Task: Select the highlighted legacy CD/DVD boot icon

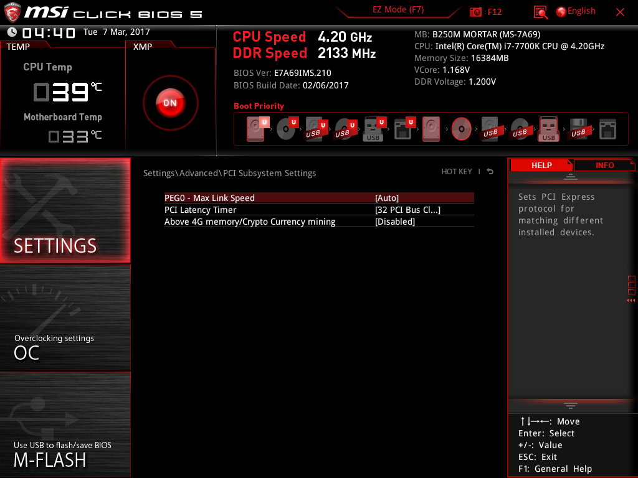Action: tap(462, 129)
